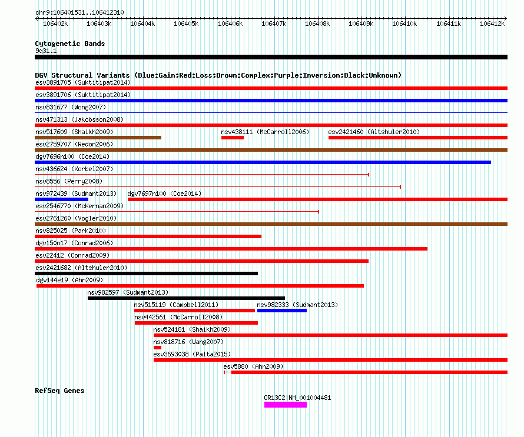Click the blue bar of nsv982333
Viewport: 524px width, 437px height.
[281, 311]
